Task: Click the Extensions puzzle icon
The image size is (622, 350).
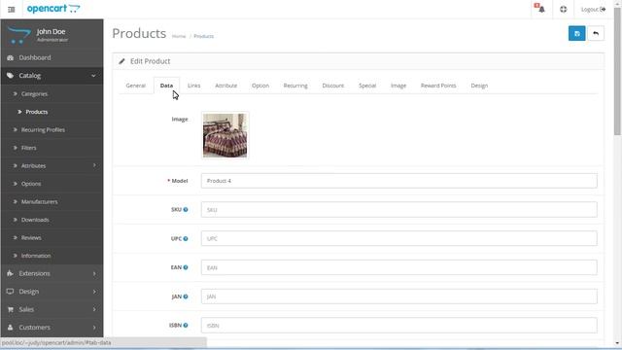Action: click(x=11, y=273)
